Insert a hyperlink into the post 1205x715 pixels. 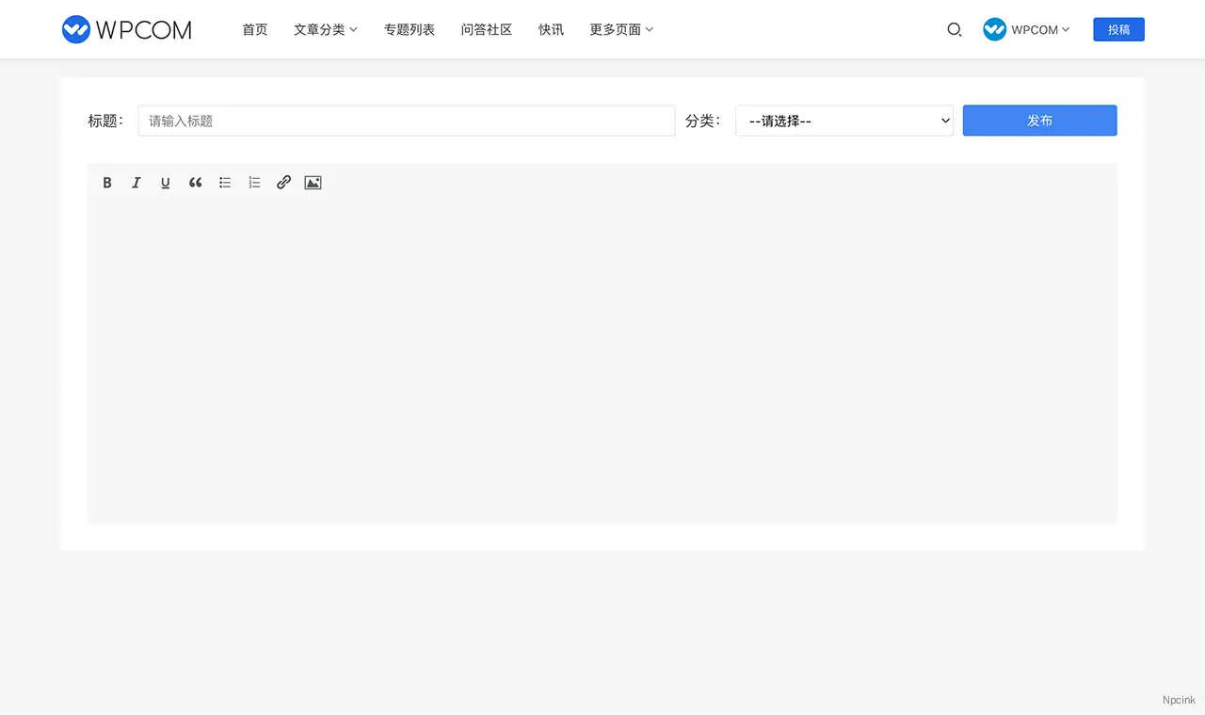[x=283, y=182]
